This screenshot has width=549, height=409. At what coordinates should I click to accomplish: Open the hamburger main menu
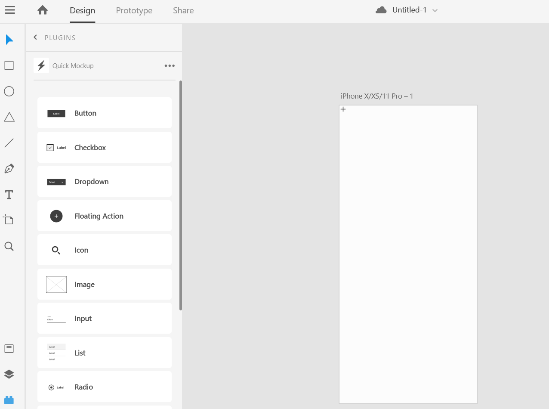tap(9, 9)
